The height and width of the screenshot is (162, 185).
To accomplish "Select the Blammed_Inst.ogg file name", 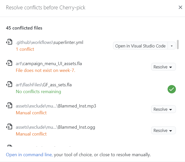I will [x=77, y=127].
